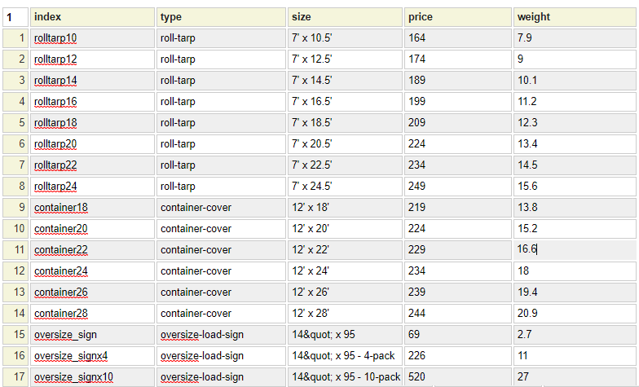Select row number 9 header
The image size is (639, 387).
[x=15, y=208]
